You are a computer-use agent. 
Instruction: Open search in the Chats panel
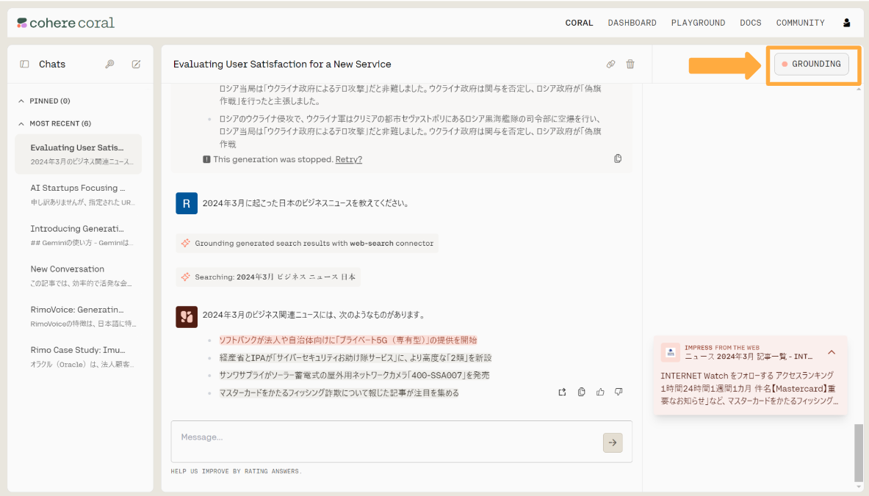tap(109, 64)
